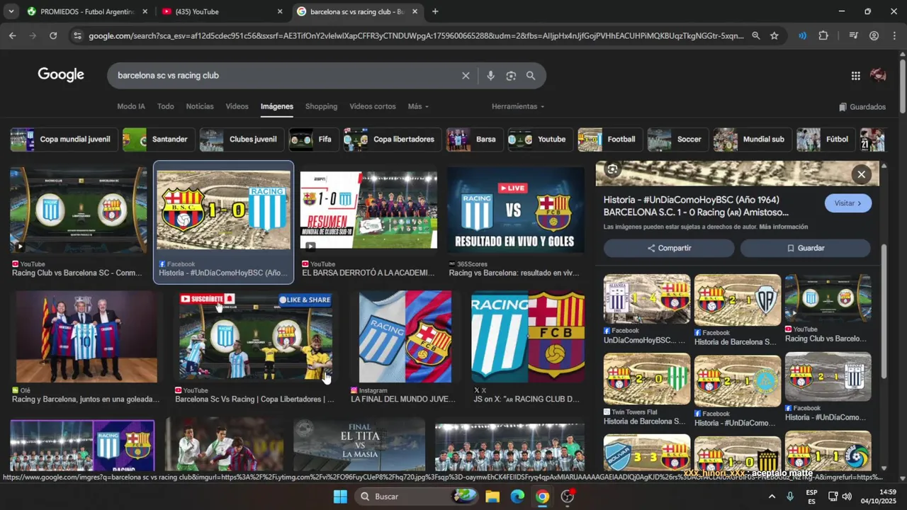Open Microsoft Edge from the taskbar

click(x=517, y=497)
